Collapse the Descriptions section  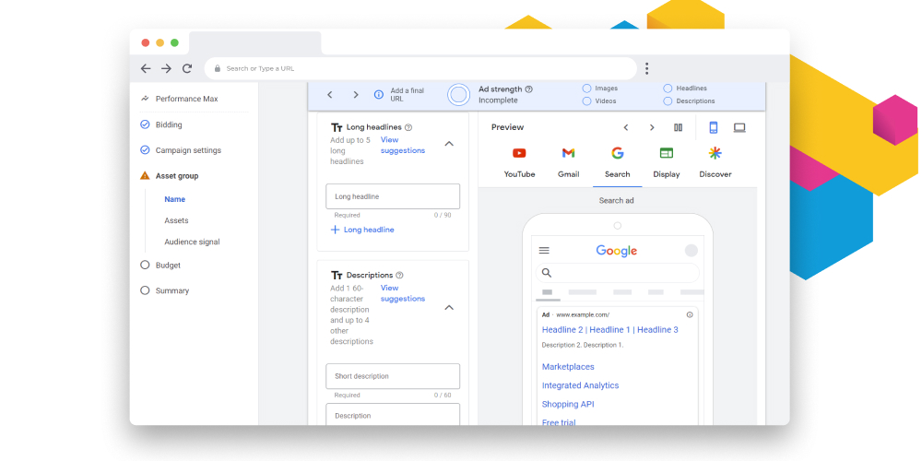(x=449, y=308)
